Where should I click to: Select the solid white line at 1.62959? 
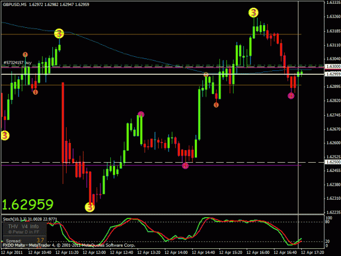pyautogui.click(x=163, y=74)
